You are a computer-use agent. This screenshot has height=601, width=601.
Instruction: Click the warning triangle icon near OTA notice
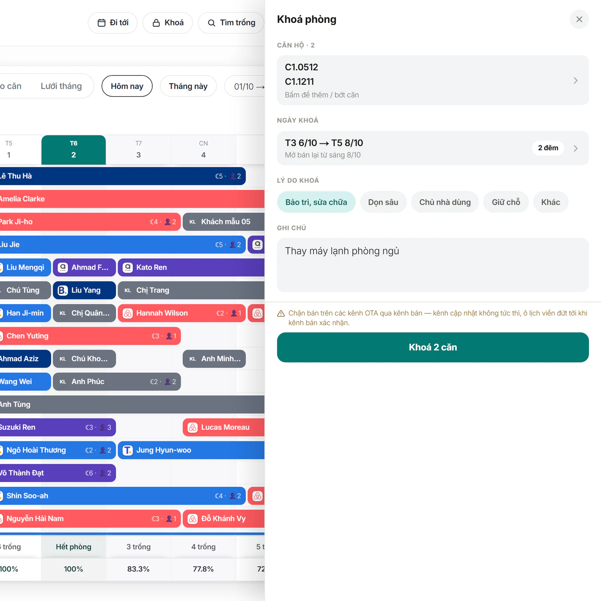pyautogui.click(x=281, y=313)
